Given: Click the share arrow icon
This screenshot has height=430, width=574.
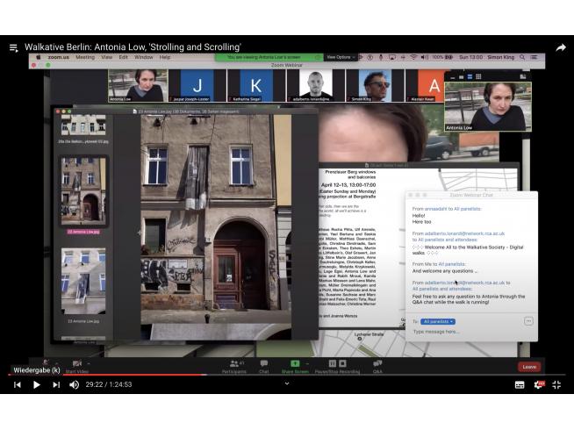Looking at the screenshot, I should pos(561,47).
